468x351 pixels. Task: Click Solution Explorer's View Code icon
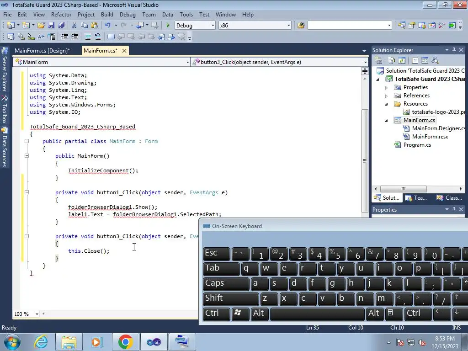point(415,61)
